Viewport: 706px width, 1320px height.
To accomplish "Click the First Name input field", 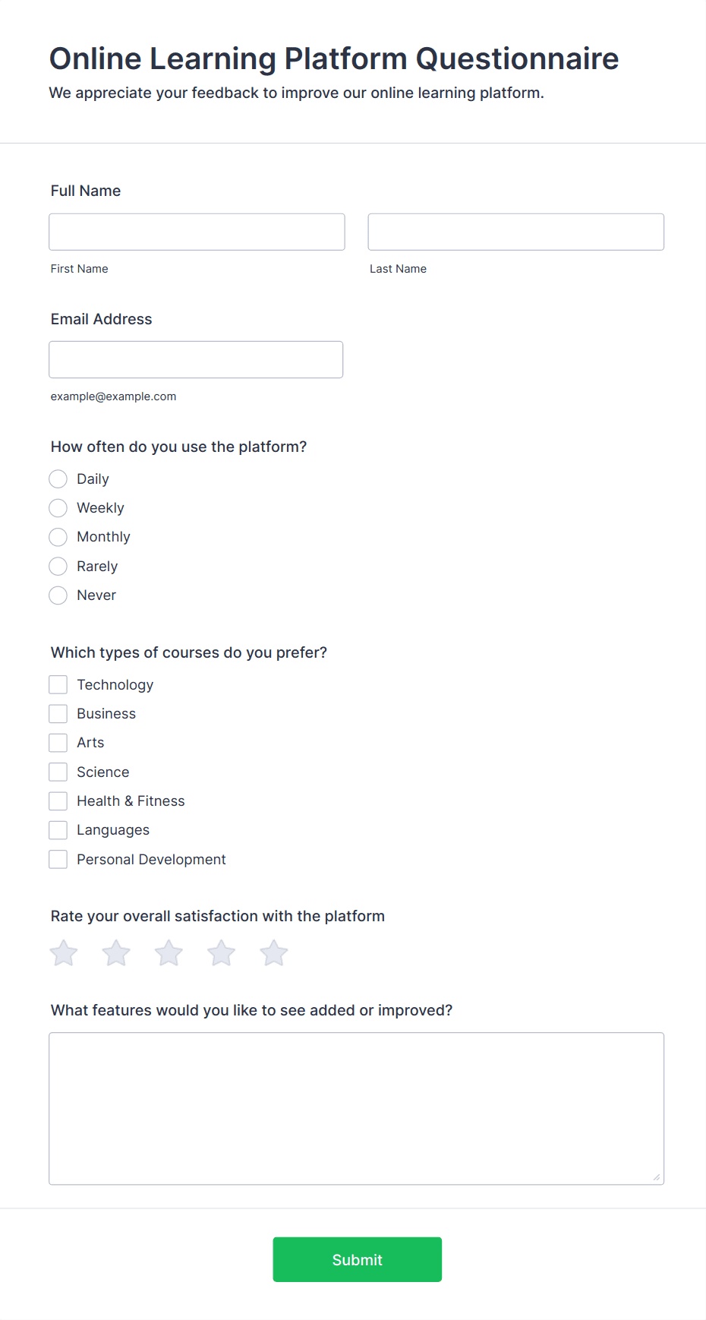I will [x=197, y=232].
